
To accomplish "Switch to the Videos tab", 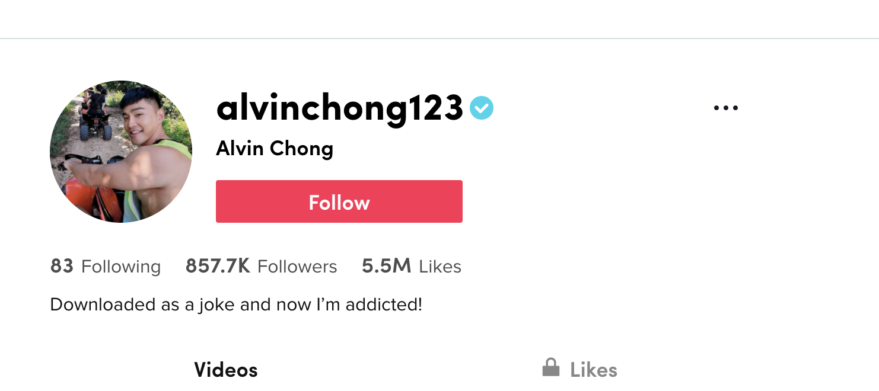I will [226, 370].
